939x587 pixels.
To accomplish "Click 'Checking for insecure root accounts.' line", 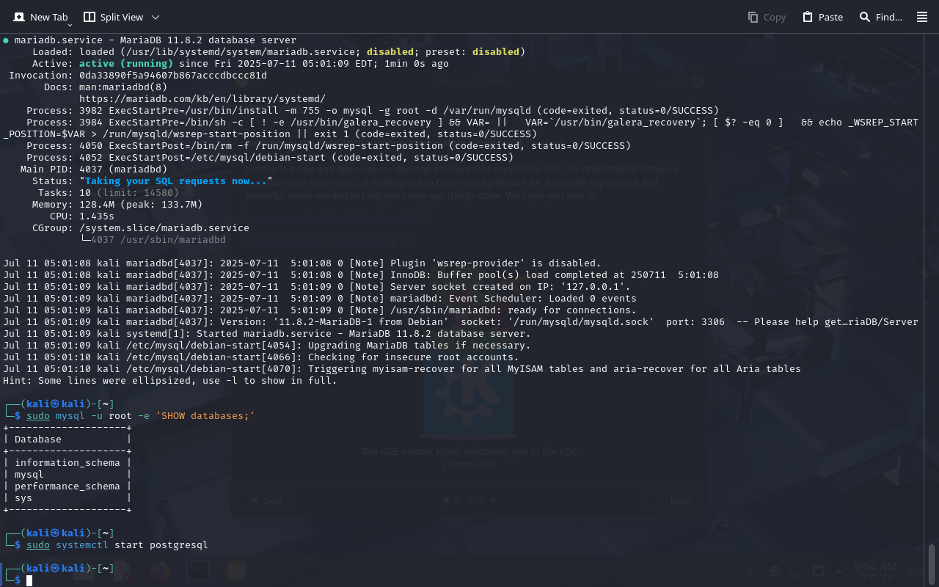I will [x=261, y=357].
